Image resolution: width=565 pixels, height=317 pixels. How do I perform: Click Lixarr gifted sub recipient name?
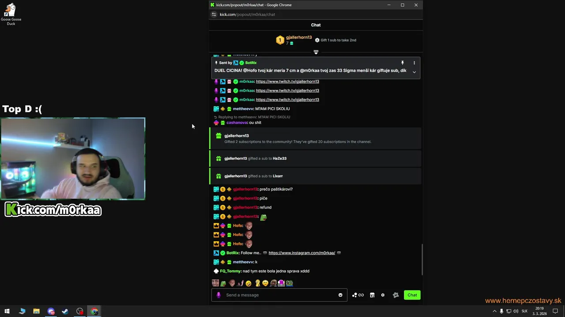[x=278, y=176]
